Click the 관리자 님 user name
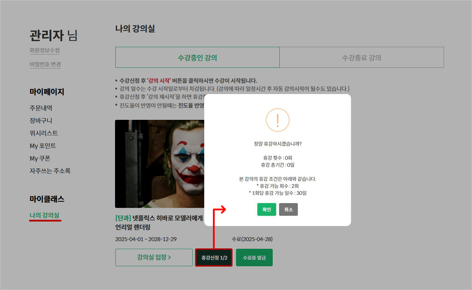 53,36
